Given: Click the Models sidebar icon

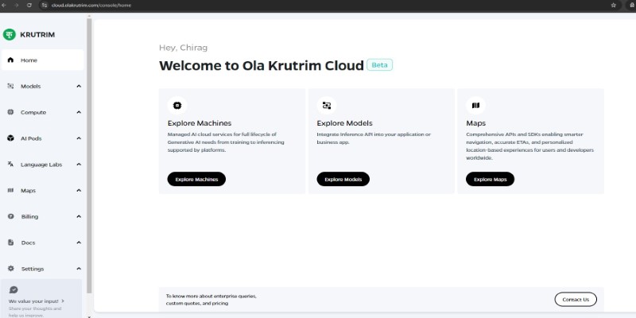Looking at the screenshot, I should pyautogui.click(x=10, y=86).
